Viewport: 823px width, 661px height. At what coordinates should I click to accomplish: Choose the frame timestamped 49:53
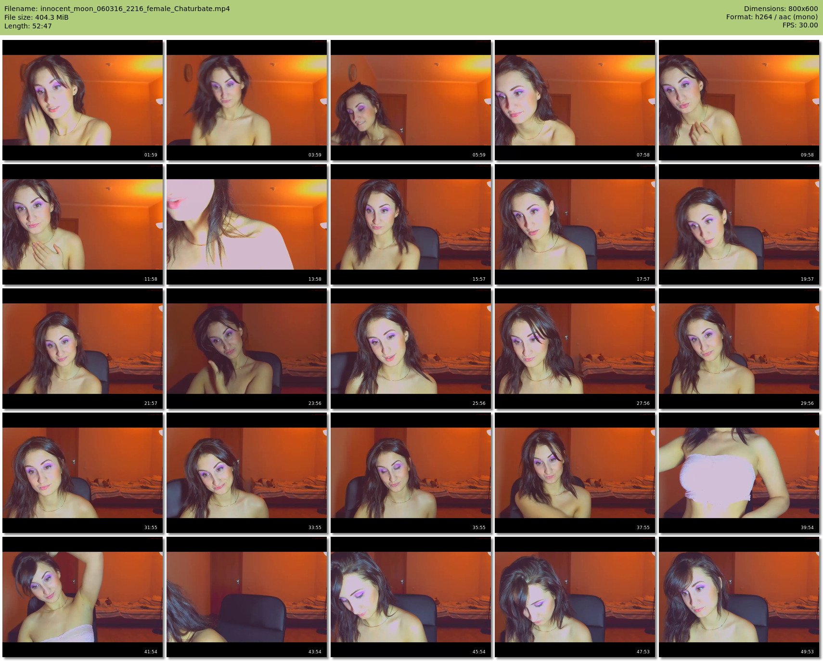[739, 597]
